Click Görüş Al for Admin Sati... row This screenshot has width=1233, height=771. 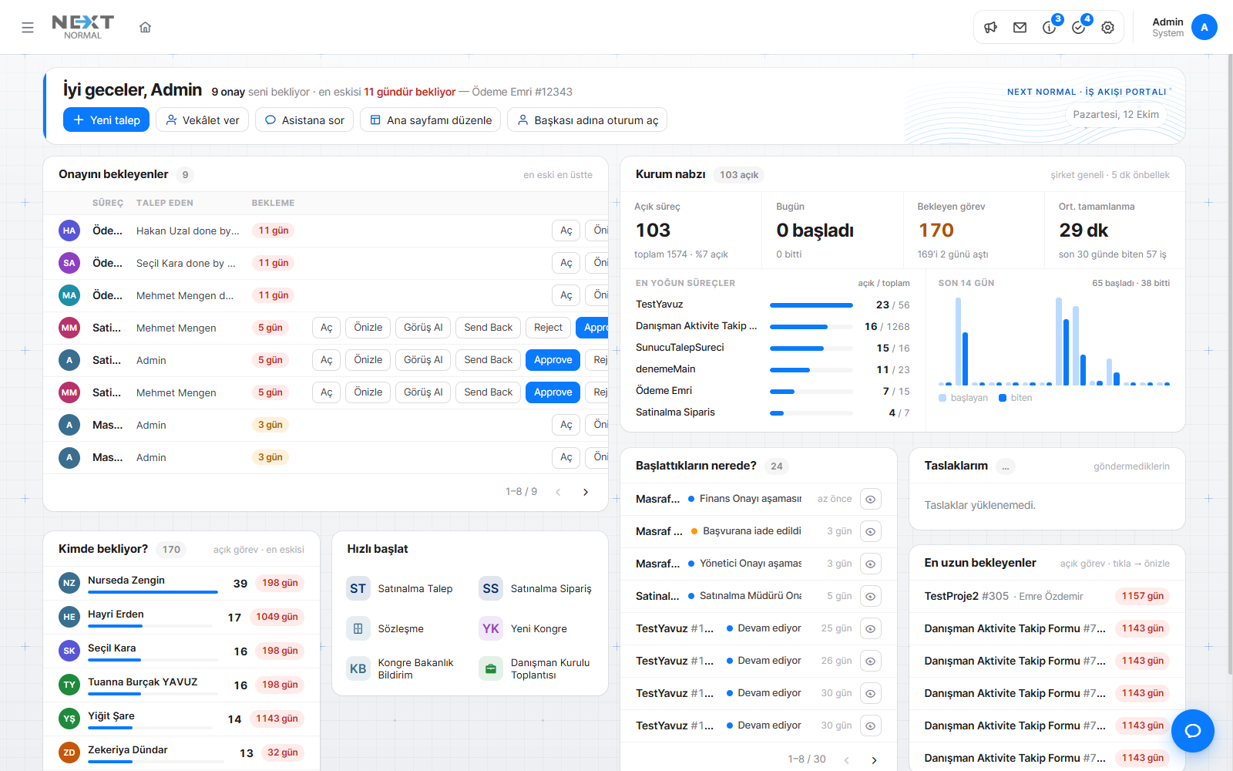coord(423,360)
